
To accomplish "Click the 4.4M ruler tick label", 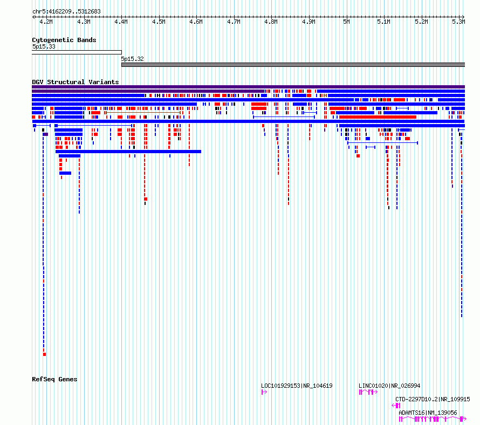I will tap(121, 22).
